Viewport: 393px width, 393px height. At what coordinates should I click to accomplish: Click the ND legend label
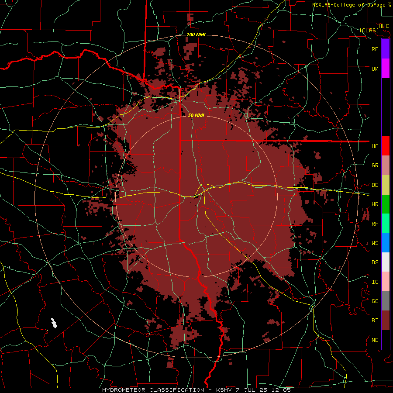pos(375,340)
